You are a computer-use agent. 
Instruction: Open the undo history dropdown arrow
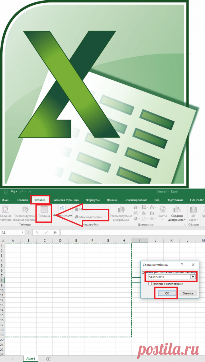click(x=16, y=192)
